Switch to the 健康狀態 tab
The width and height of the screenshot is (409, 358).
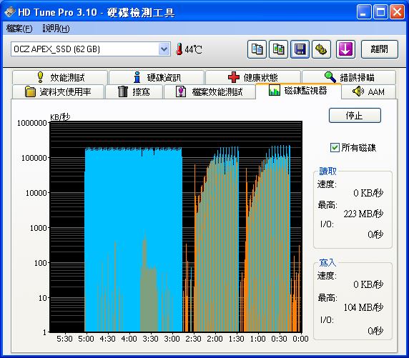[253, 77]
